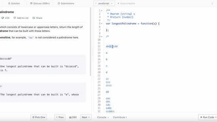This screenshot has height=122, width=217.
Task: Click the pane divider drag handle
Action: click(93, 52)
